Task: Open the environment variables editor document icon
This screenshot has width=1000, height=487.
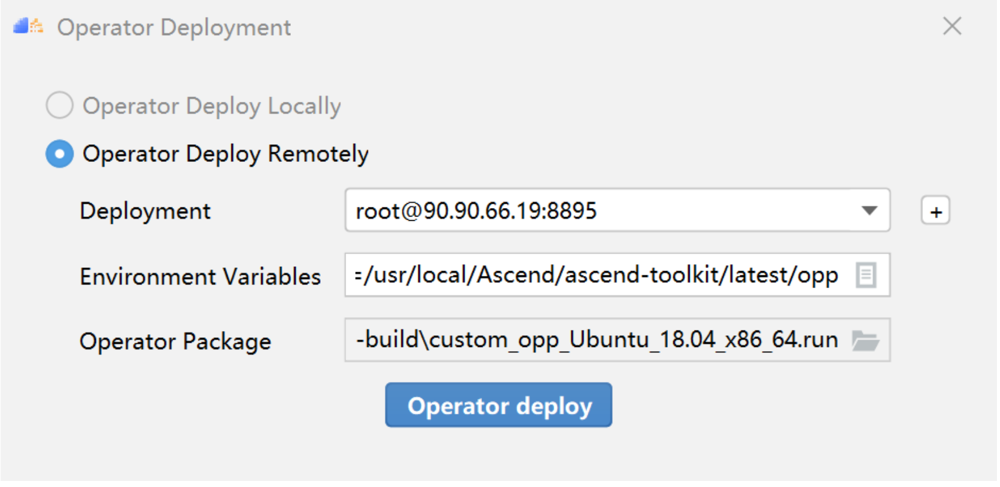Action: (x=866, y=275)
